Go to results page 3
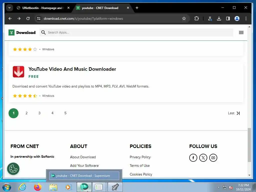This screenshot has width=256, height=192. tap(39, 113)
